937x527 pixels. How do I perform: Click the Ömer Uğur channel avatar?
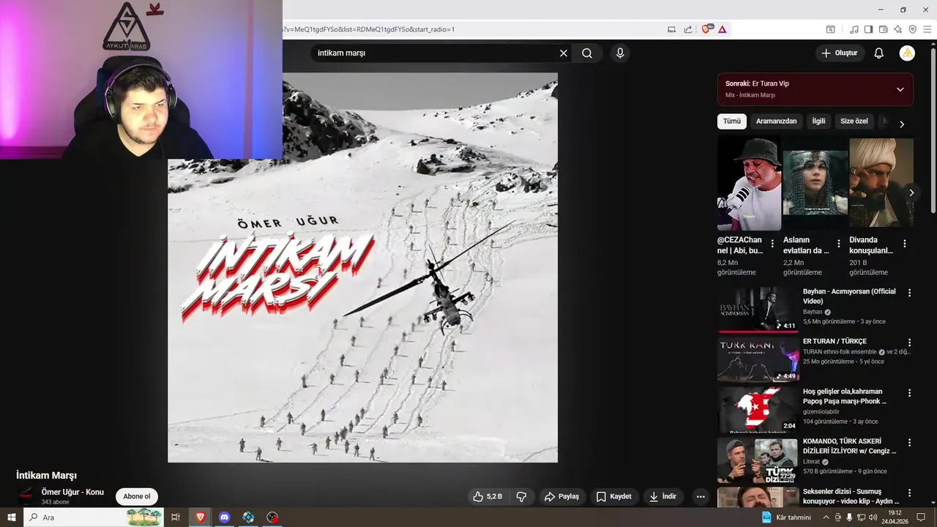(x=26, y=495)
